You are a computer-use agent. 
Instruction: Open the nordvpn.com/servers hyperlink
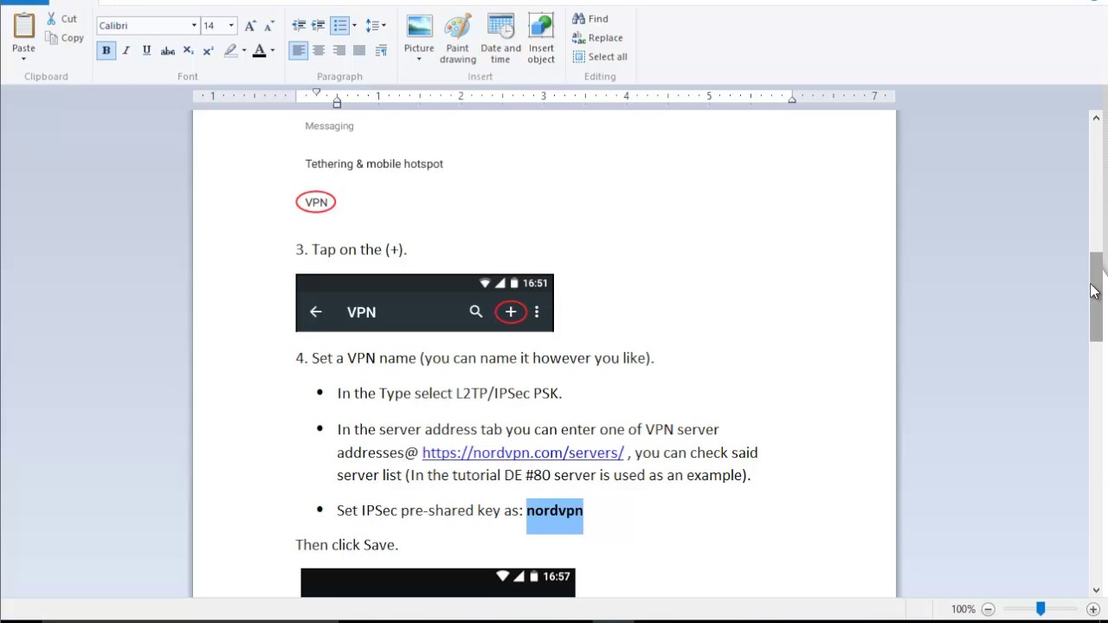coord(523,453)
